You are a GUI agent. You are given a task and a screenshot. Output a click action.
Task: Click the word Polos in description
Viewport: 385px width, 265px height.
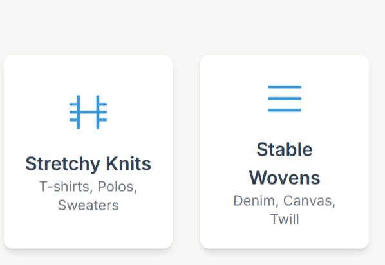(117, 187)
